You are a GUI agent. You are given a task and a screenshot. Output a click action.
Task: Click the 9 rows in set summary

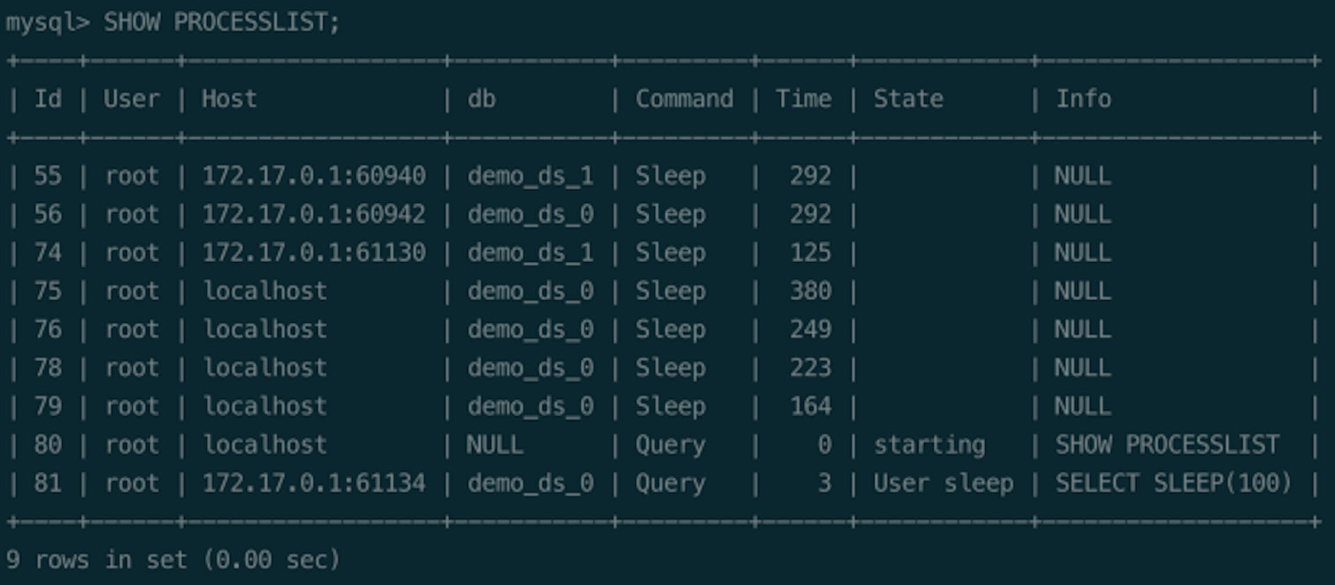click(x=172, y=559)
